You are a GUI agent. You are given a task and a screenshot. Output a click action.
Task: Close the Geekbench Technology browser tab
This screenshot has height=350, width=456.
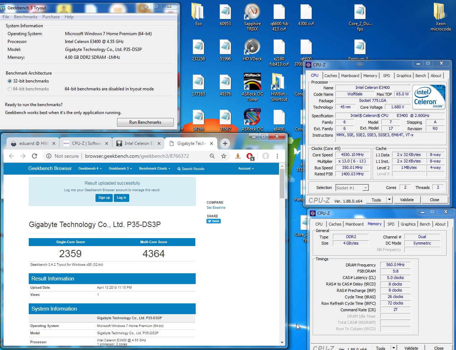pyautogui.click(x=211, y=143)
